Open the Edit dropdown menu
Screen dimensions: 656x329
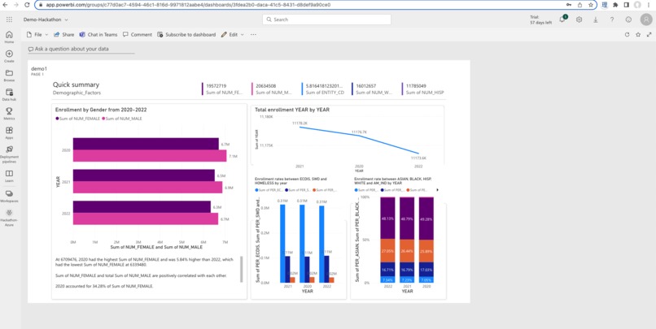coord(232,35)
